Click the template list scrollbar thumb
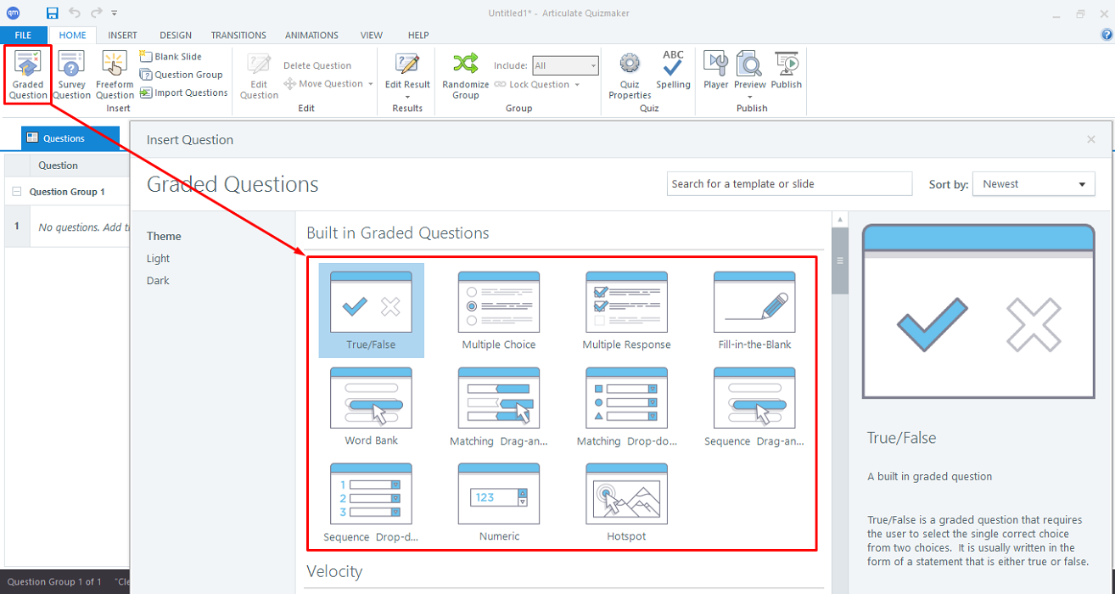Image resolution: width=1115 pixels, height=594 pixels. pos(840,261)
